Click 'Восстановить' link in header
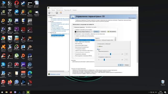Screen dimensions: 168x94 (132, 18)
